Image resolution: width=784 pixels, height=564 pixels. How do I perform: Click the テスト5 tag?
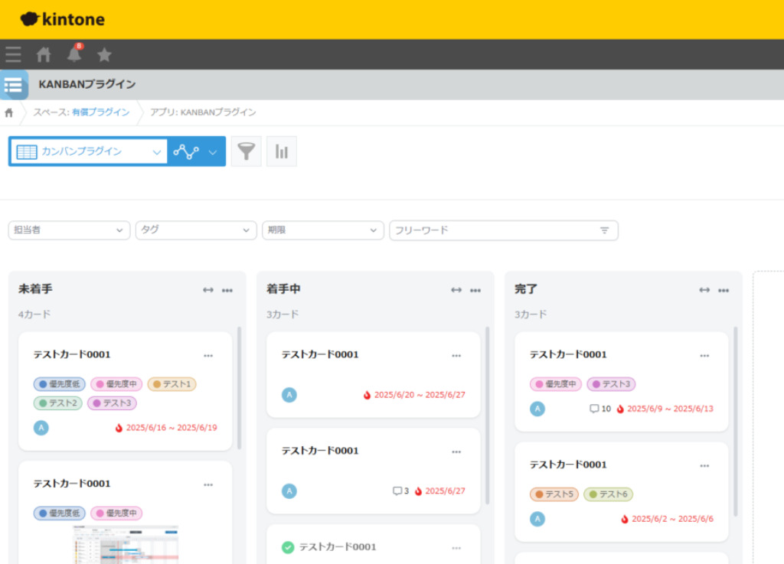point(554,494)
